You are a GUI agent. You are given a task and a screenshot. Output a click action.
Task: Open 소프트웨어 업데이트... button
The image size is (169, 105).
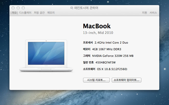tap(127, 80)
